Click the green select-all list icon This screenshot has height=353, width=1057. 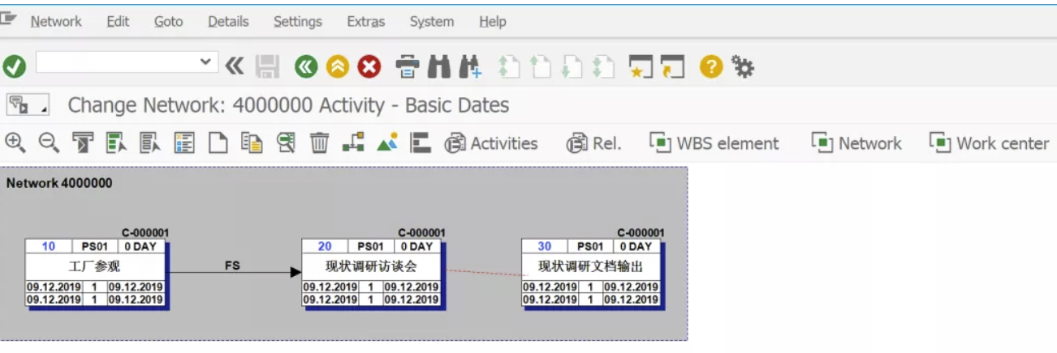[x=116, y=143]
